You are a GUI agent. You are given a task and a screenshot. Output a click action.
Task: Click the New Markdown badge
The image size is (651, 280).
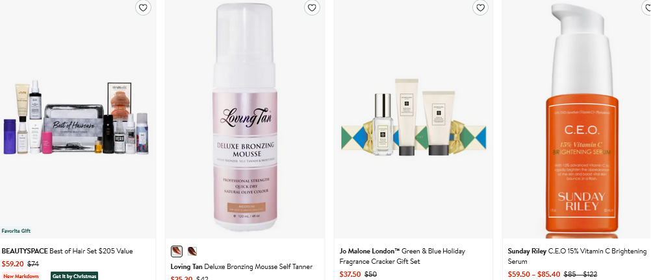pos(21,276)
